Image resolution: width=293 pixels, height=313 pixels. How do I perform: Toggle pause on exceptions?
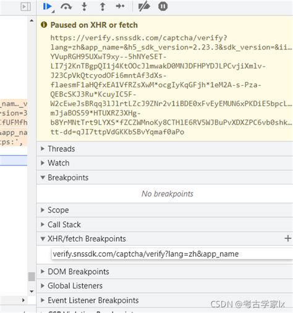click(x=163, y=6)
